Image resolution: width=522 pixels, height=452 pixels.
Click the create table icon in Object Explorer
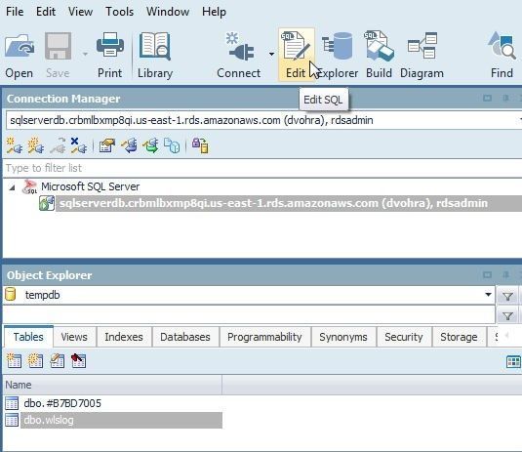coord(14,361)
